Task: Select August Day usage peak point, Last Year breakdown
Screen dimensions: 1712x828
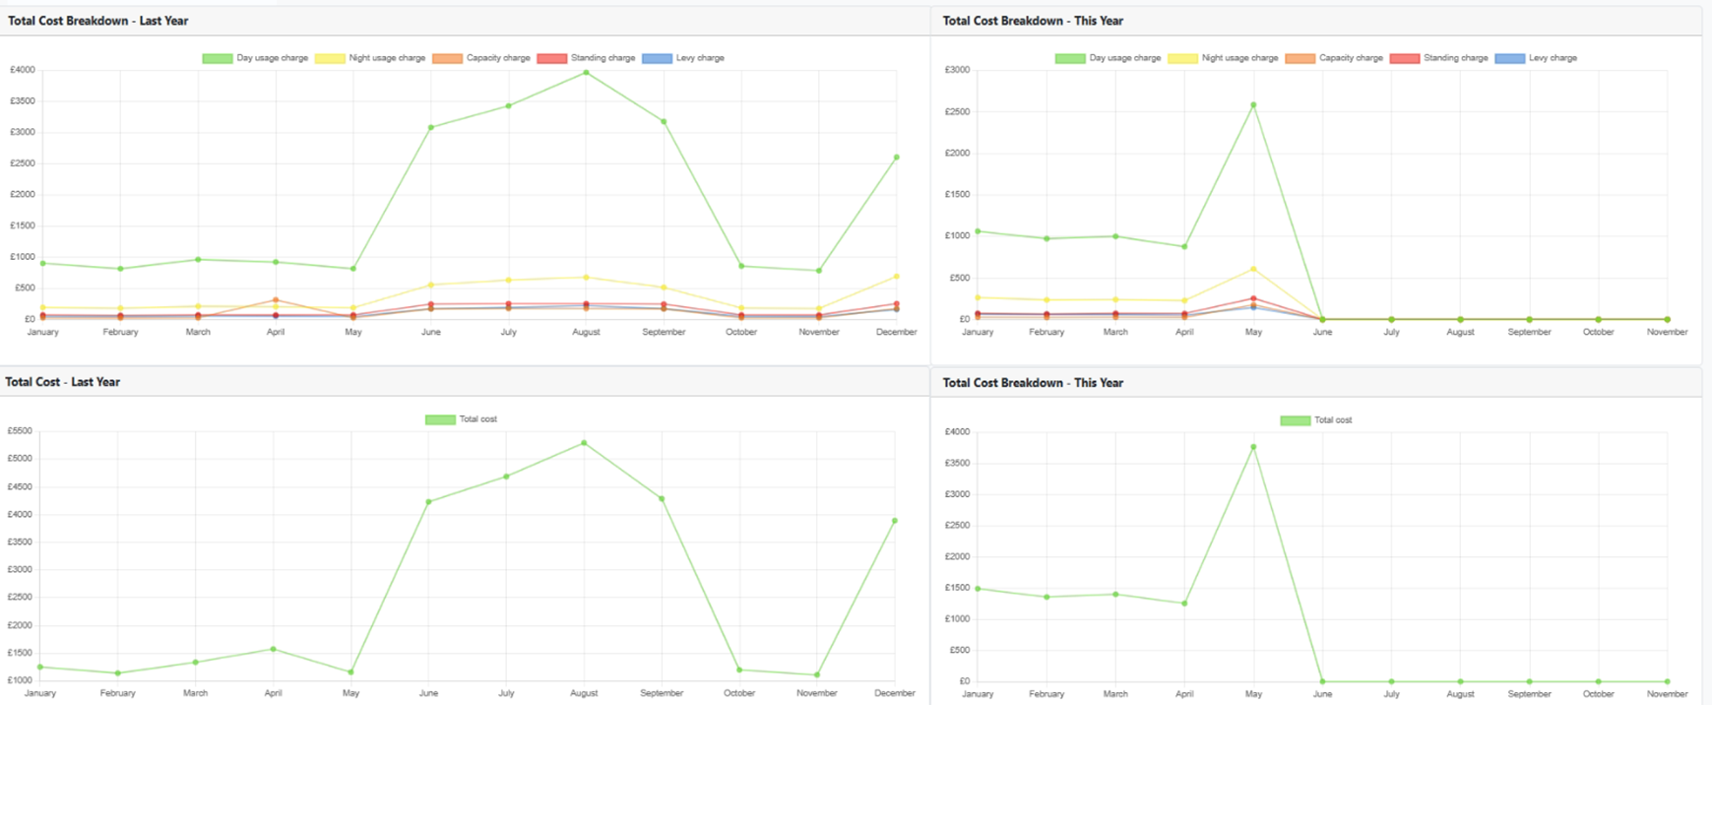Action: [586, 72]
